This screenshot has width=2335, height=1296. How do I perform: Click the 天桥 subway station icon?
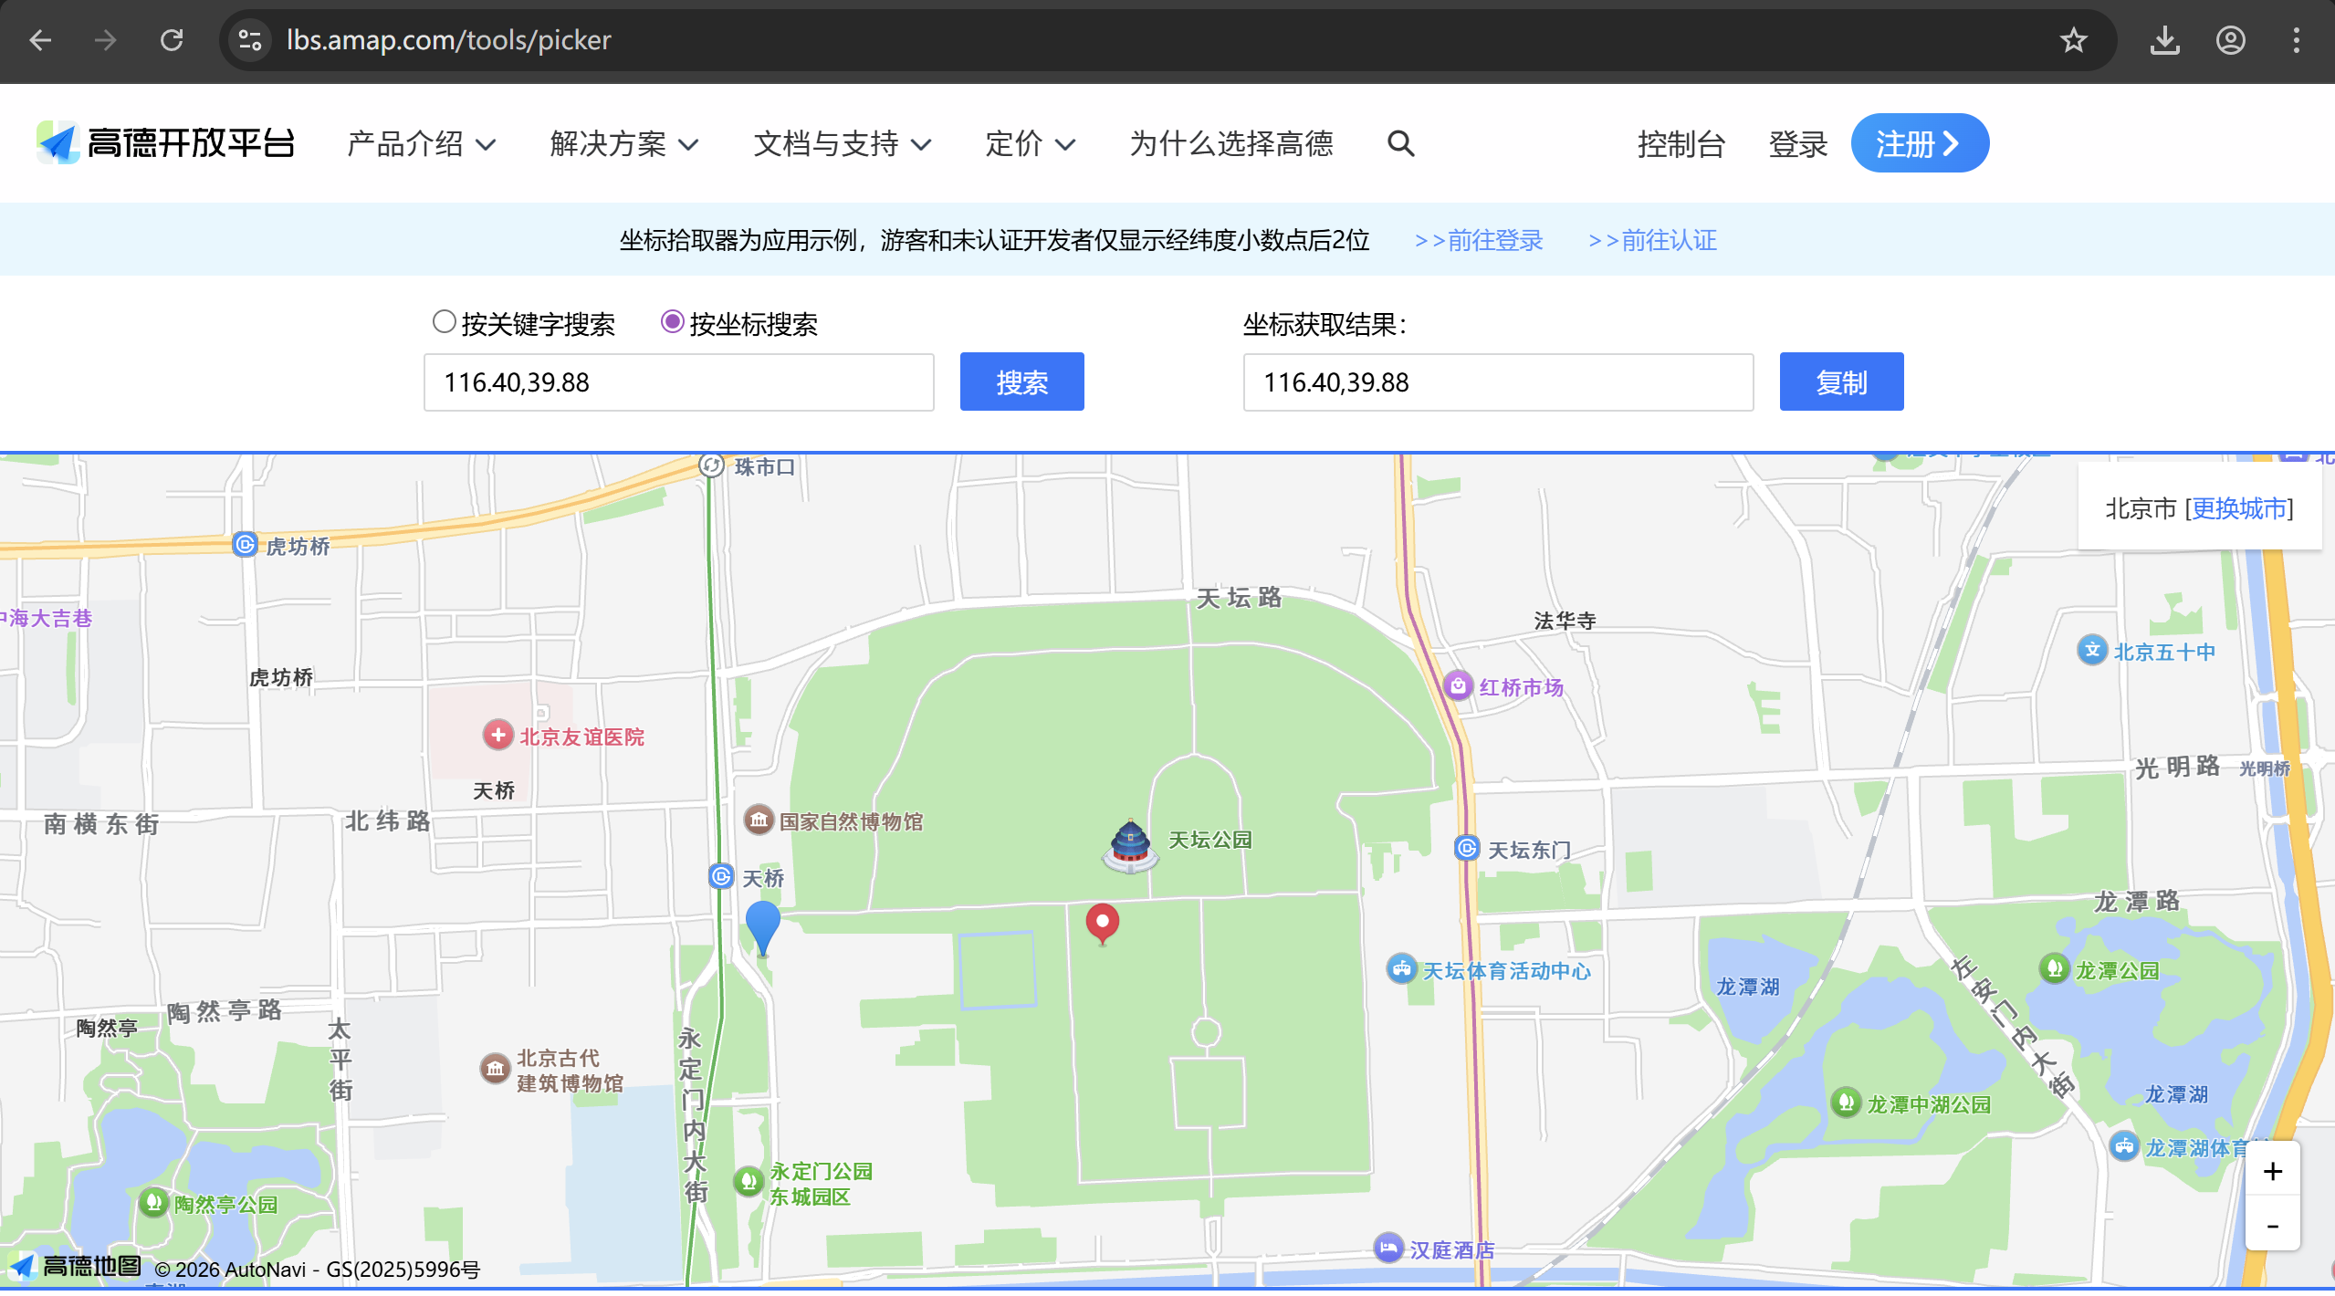pyautogui.click(x=721, y=876)
